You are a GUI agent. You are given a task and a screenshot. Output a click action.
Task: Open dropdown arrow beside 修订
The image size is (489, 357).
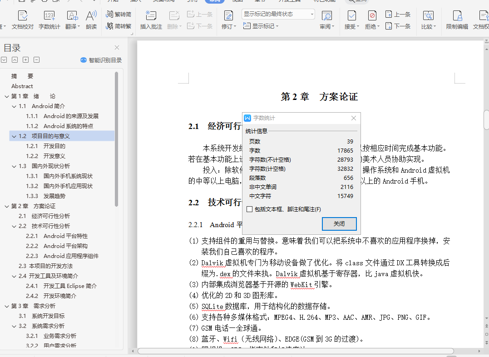click(235, 26)
